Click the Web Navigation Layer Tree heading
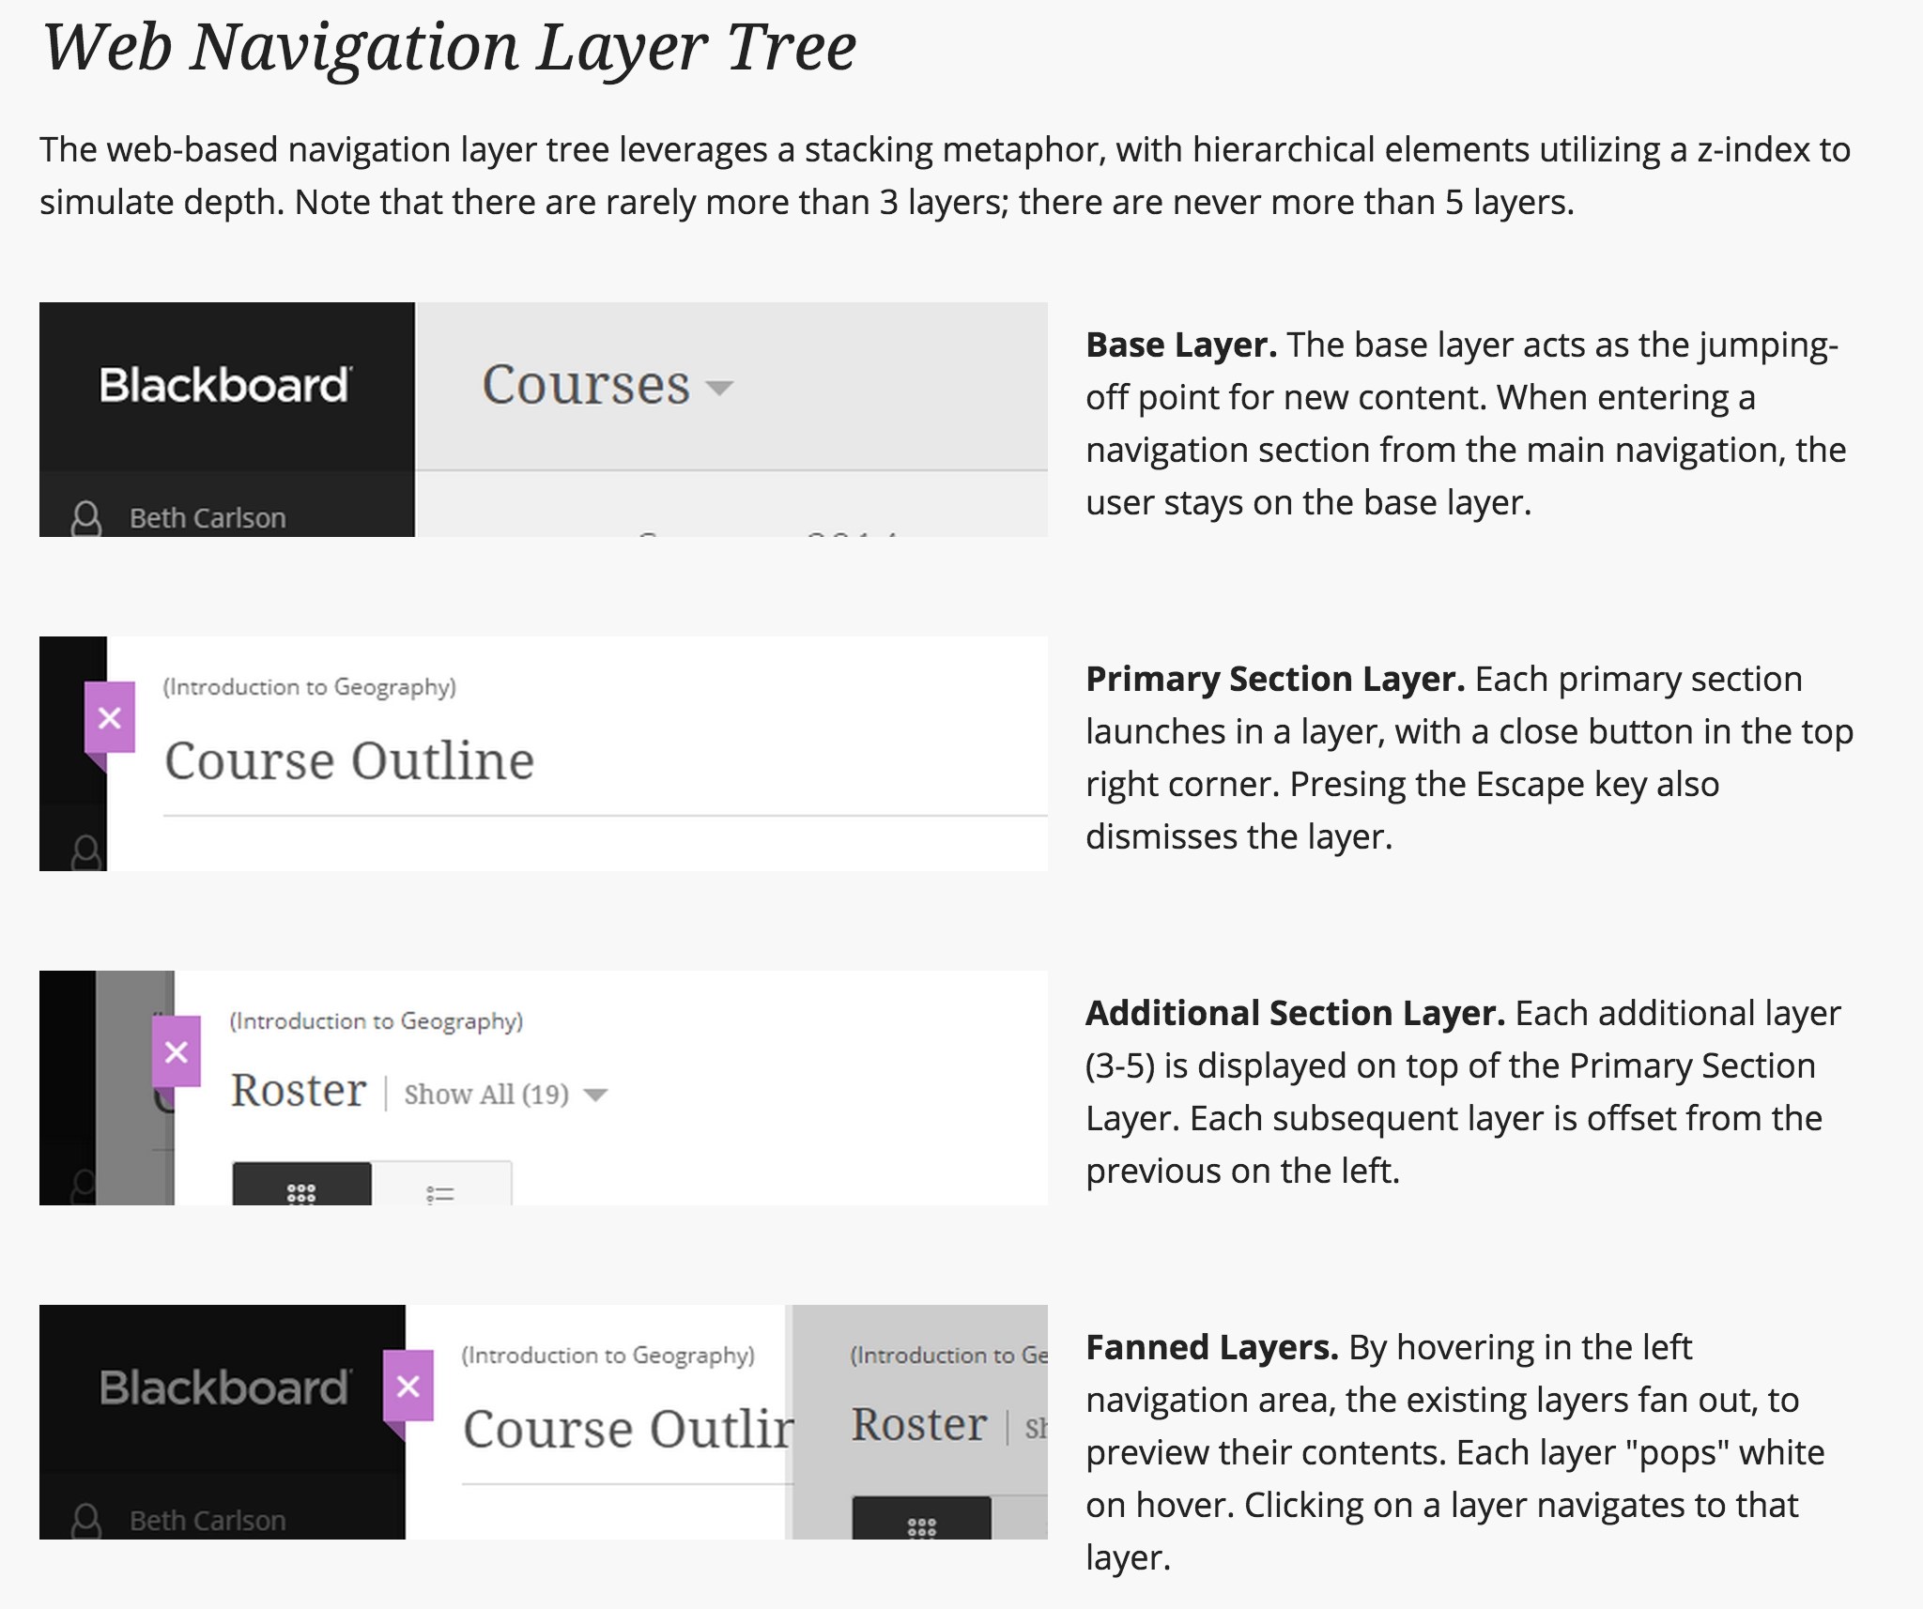1923x1609 pixels. (449, 47)
